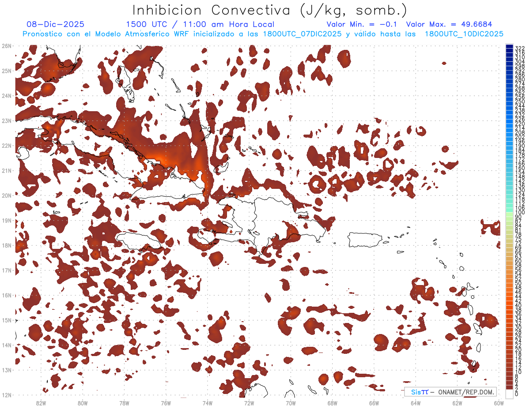The height and width of the screenshot is (409, 530).
Task: Click the '62W' longitude label
Action: pos(457,403)
